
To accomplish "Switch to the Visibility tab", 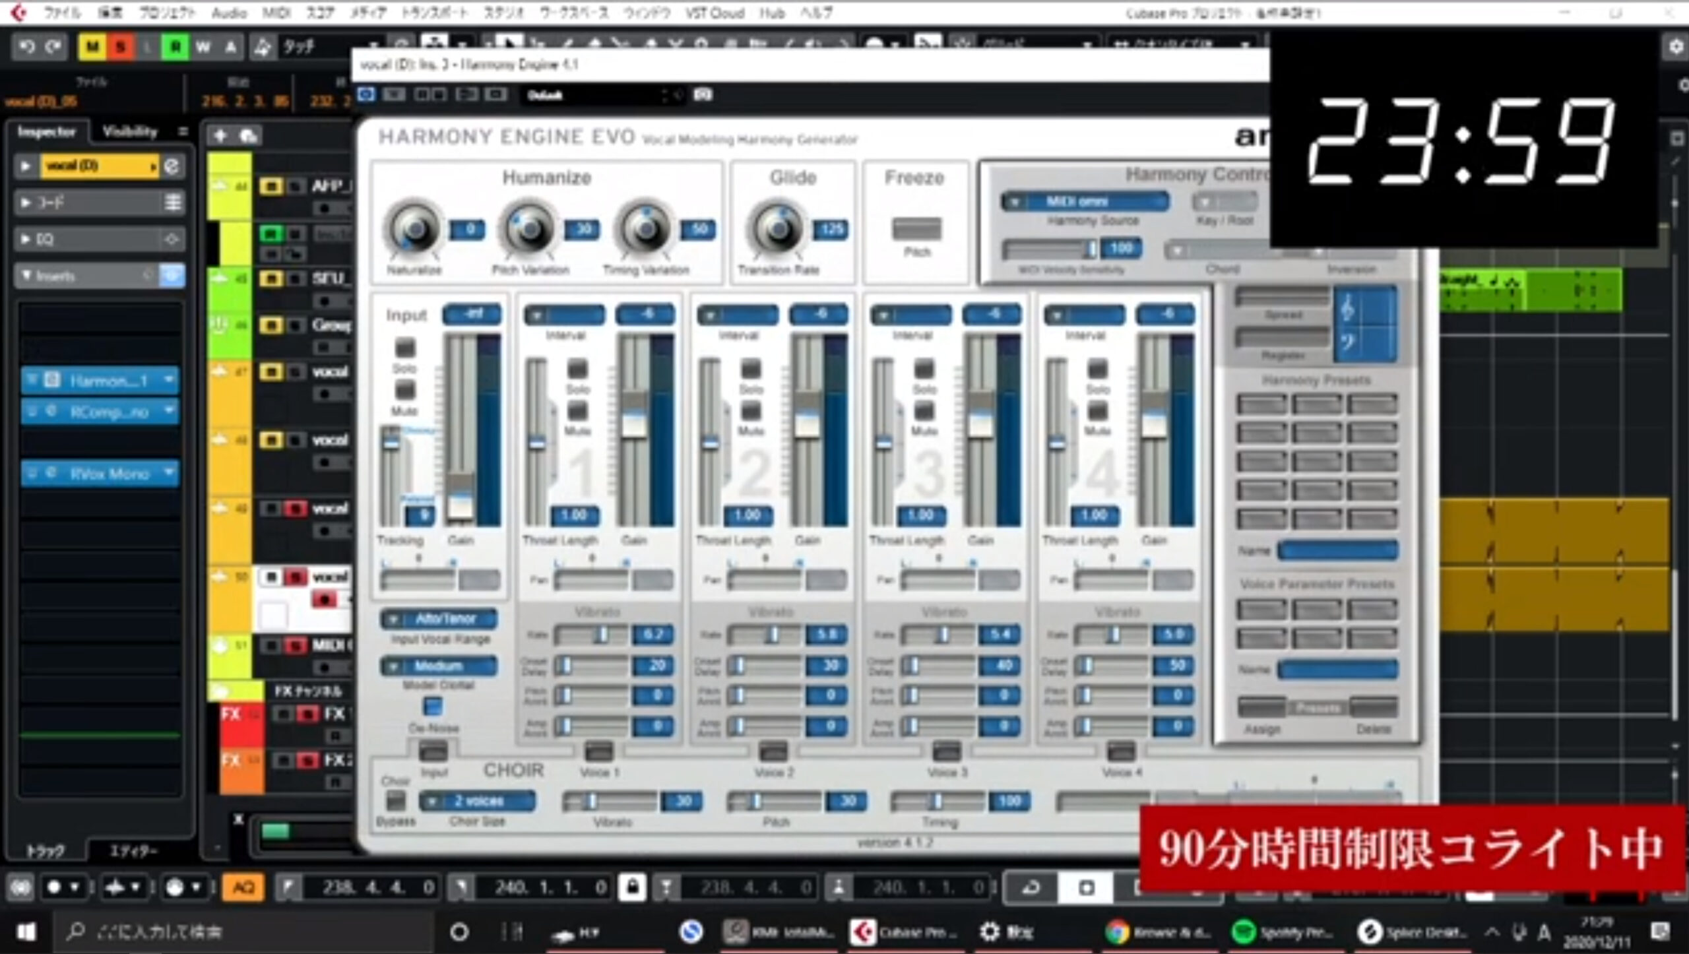I will tap(130, 131).
